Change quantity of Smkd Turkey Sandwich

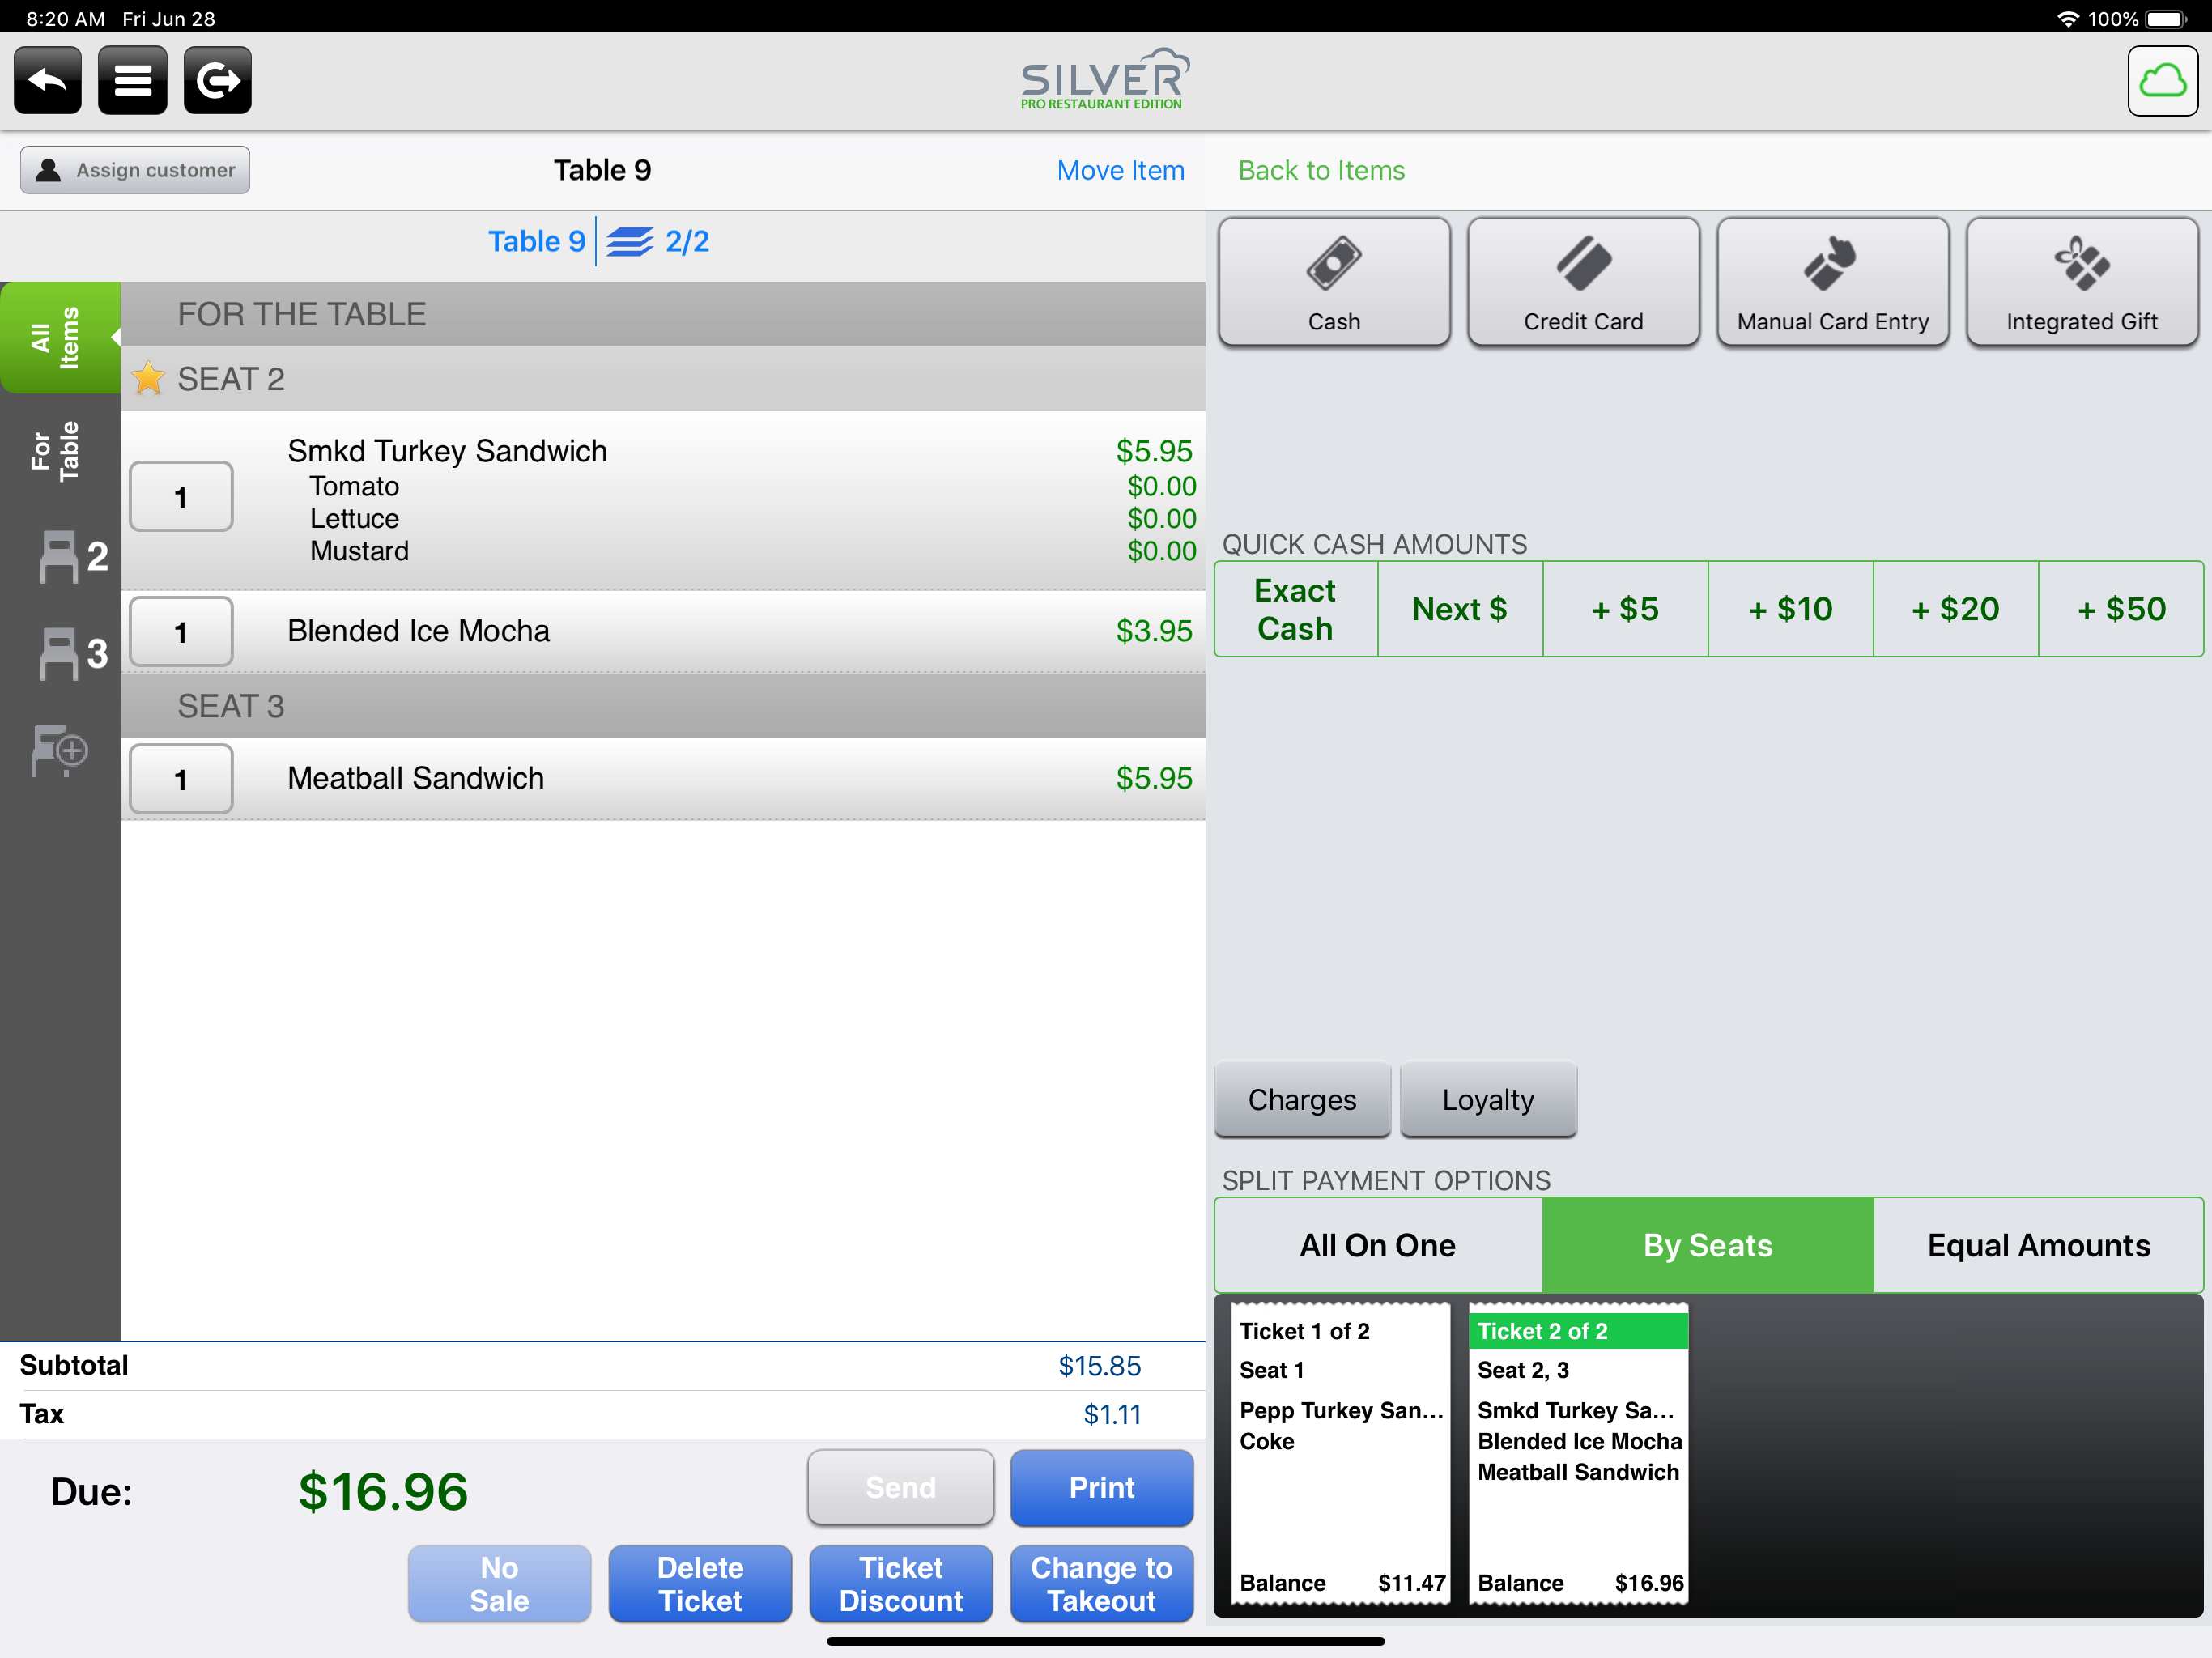[x=181, y=497]
